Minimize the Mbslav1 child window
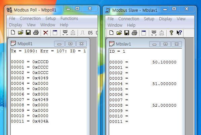 (x=155, y=44)
